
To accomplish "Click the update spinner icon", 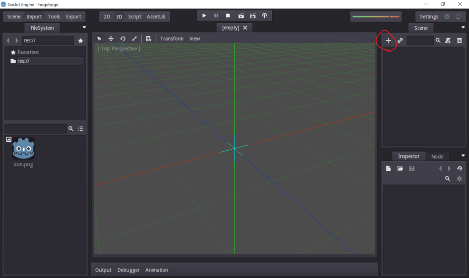I will 458,17.
